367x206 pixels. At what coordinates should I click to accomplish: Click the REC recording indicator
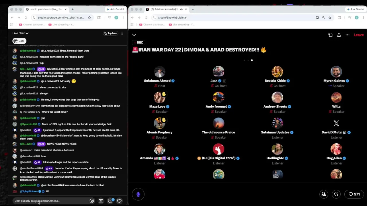[x=138, y=42]
